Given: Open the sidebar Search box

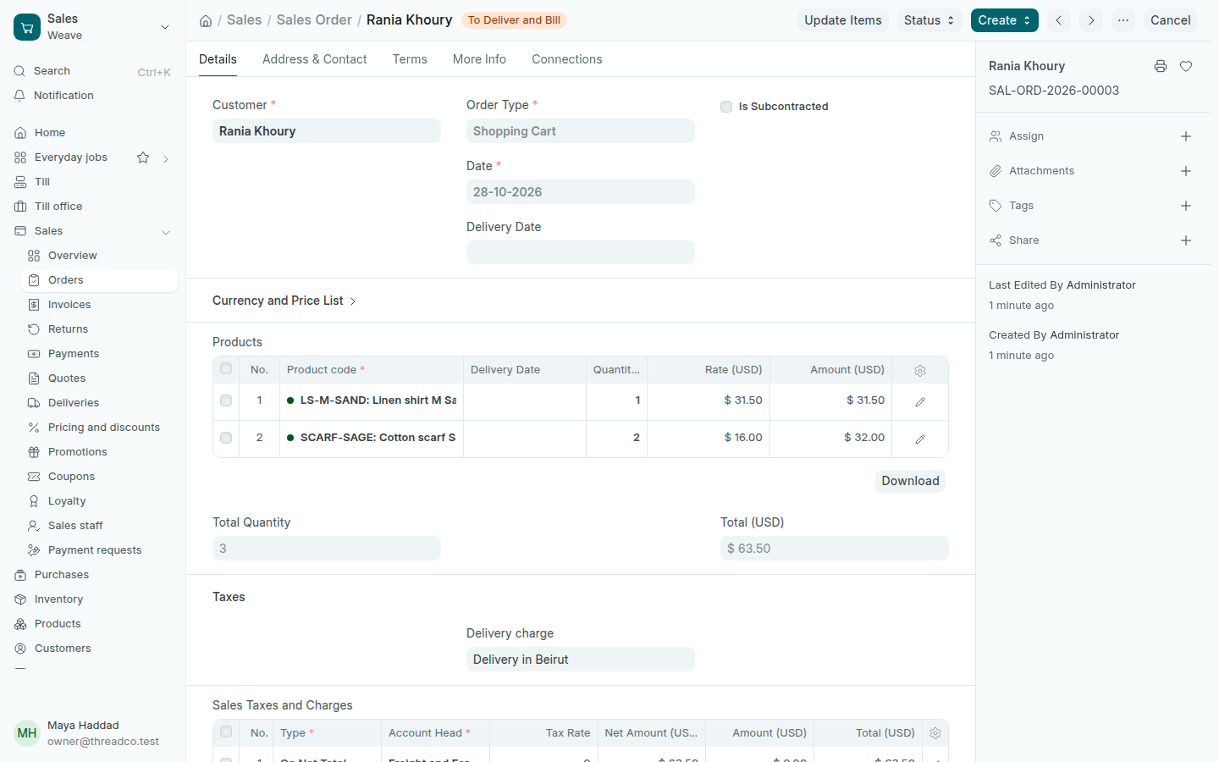Looking at the screenshot, I should tap(93, 71).
